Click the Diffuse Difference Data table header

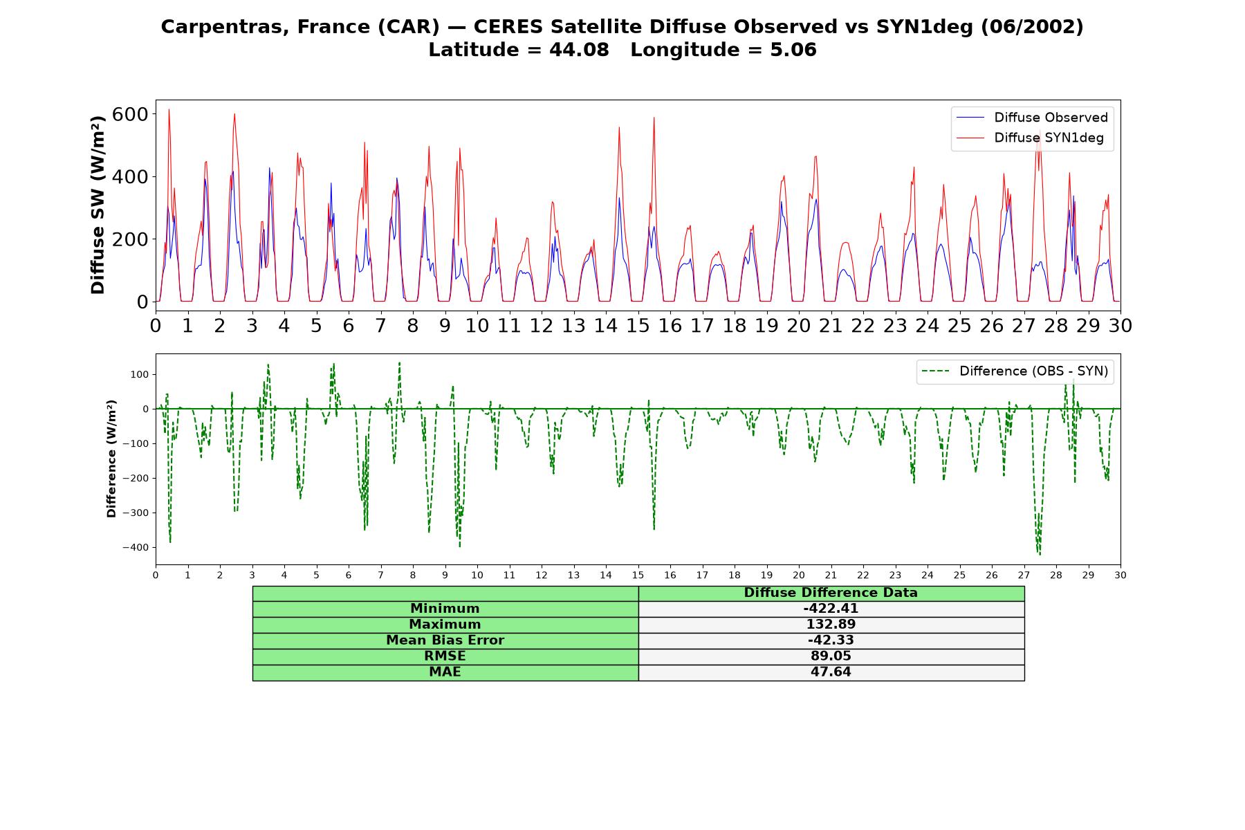click(831, 593)
